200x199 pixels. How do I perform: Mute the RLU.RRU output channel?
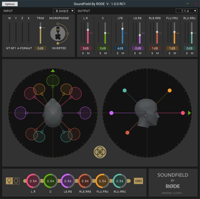click(192, 53)
